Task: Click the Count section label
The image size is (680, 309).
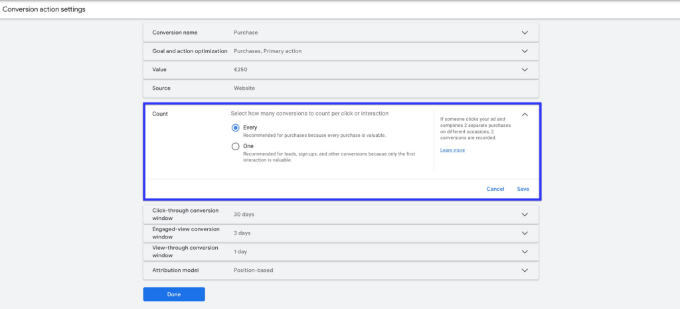Action: (x=160, y=114)
